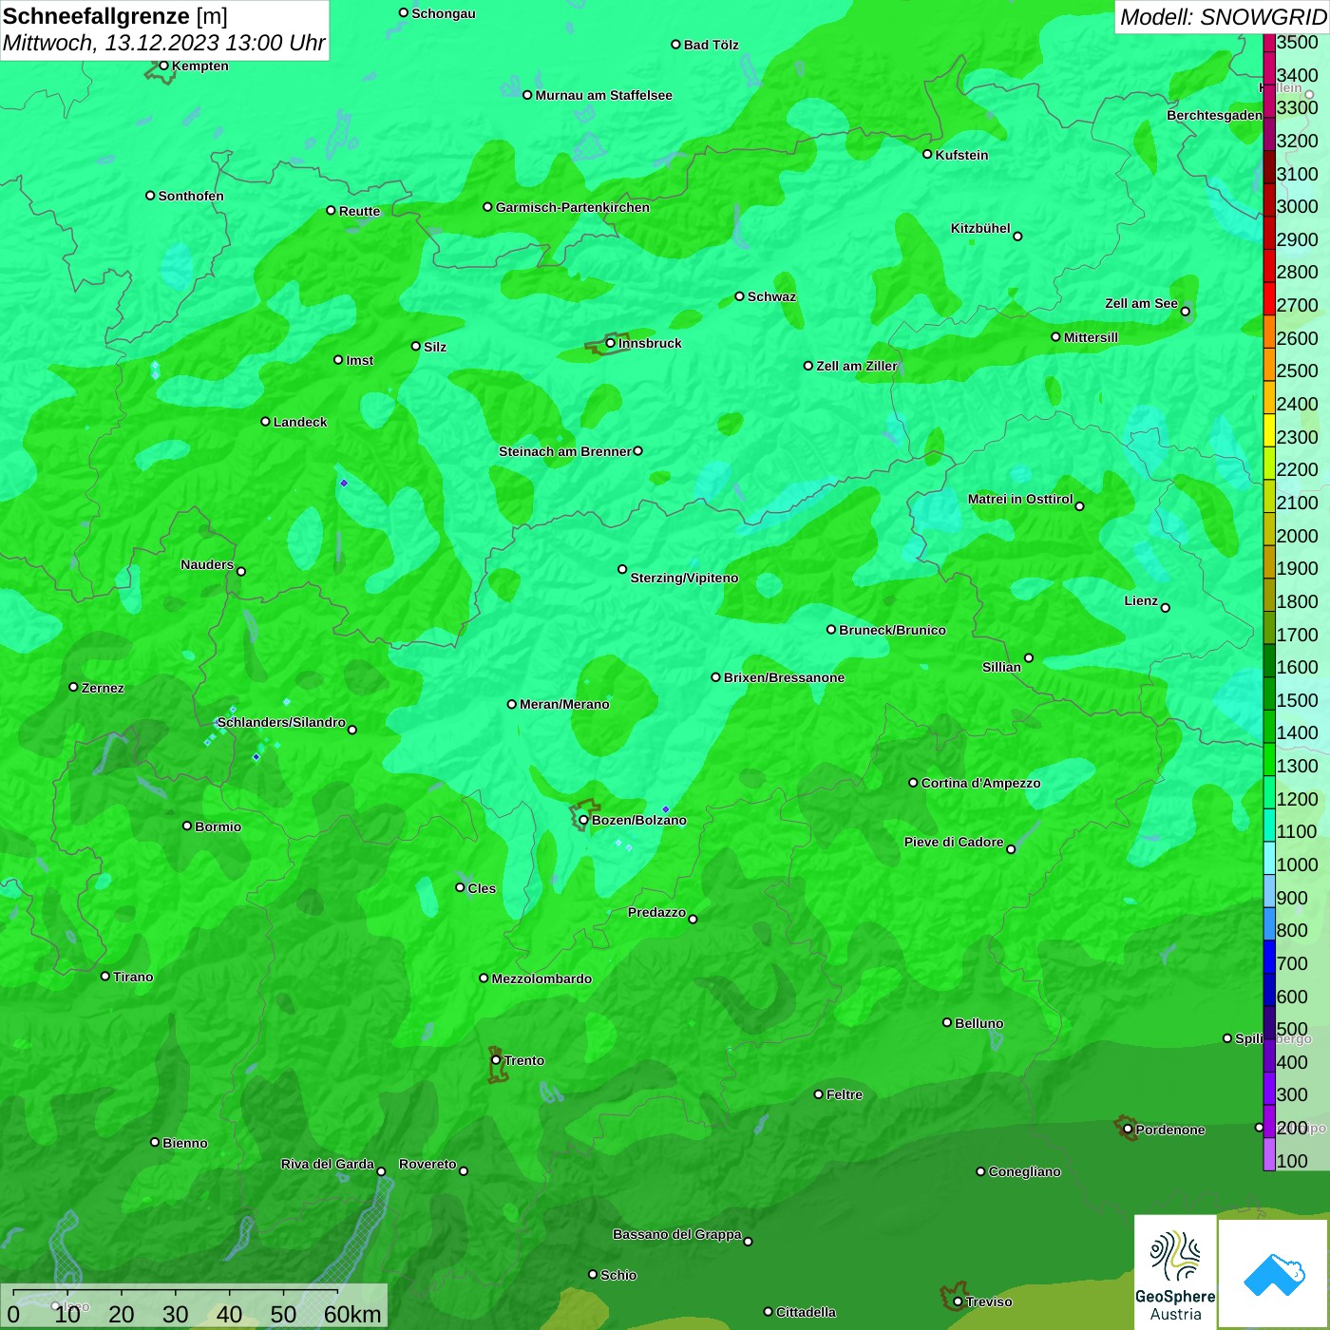Click the 'Bassano del Grappa' label
Screen dimensions: 1330x1330
pyautogui.click(x=677, y=1234)
